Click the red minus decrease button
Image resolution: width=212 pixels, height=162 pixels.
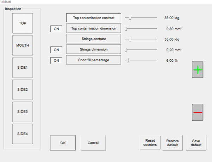pos(198,112)
